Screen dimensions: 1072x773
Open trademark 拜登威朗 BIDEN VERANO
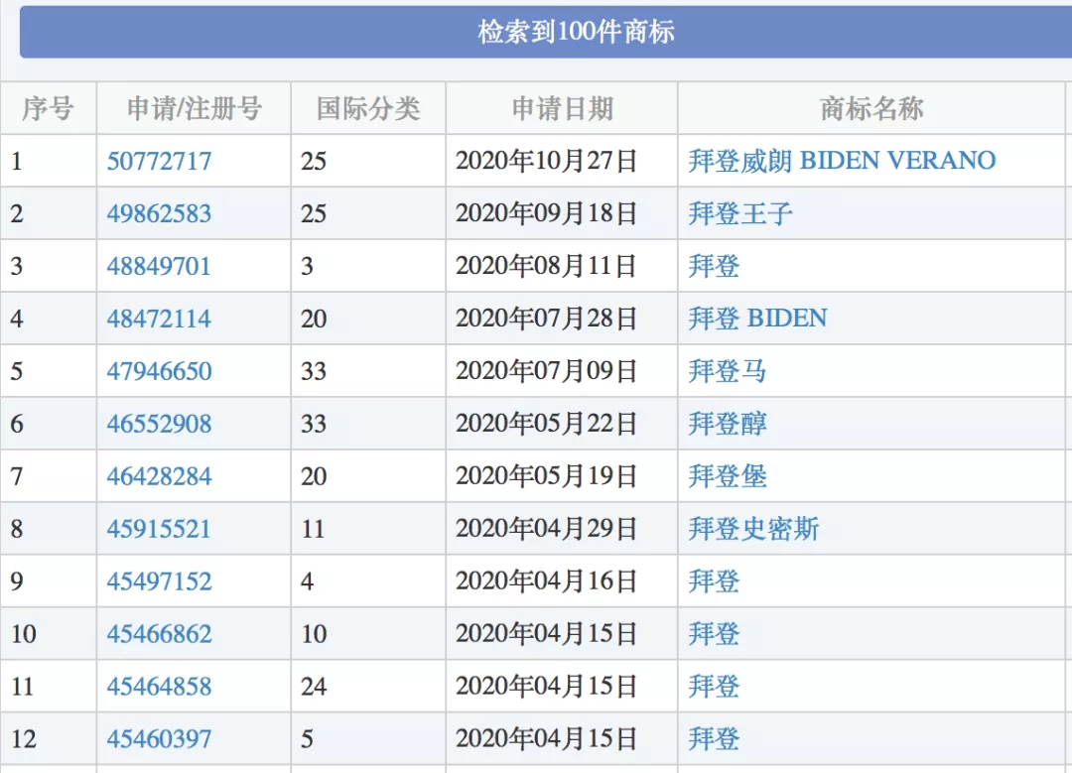842,162
